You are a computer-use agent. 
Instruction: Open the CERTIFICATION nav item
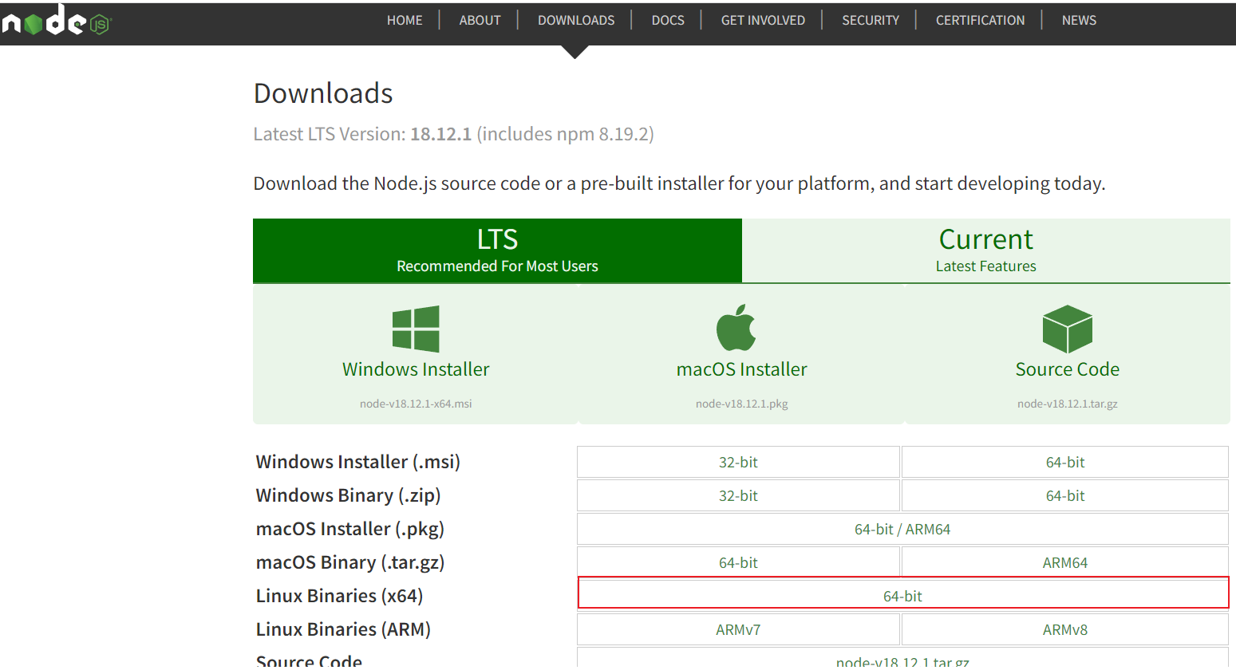tap(980, 21)
